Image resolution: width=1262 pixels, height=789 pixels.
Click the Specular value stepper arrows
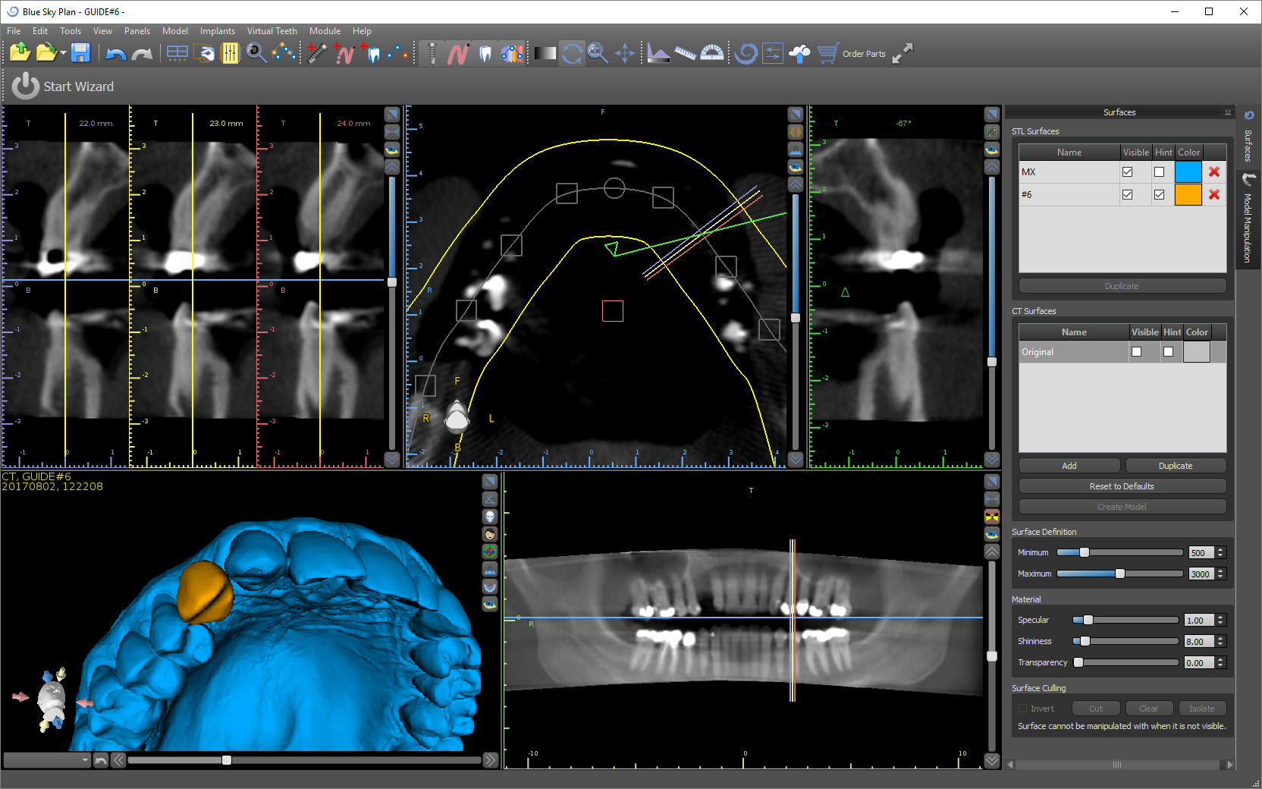click(x=1220, y=621)
